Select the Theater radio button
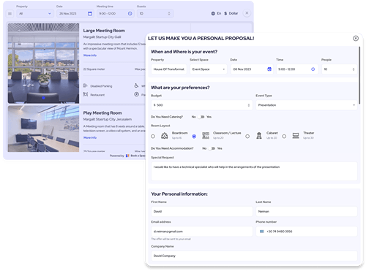This screenshot has height=271, width=366. pos(284,137)
